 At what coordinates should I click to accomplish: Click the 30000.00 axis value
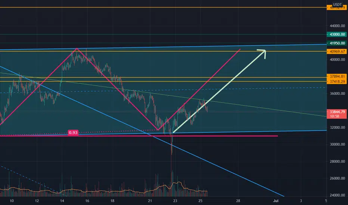tap(337, 144)
